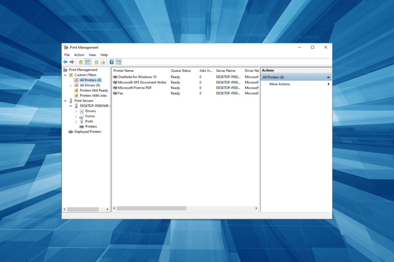Expand the All Drivers (6) filter
Screen dimensions: 394x262
pyautogui.click(x=70, y=85)
